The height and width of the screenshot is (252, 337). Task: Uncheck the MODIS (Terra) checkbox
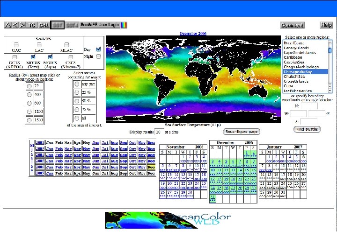point(33,57)
